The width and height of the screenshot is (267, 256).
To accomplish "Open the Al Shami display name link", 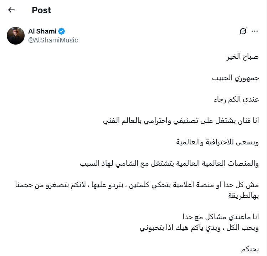I will pyautogui.click(x=42, y=31).
